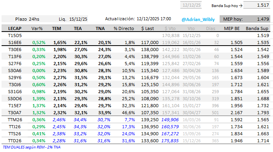
Task: Click the T30A7 ticker cell
Action: [15, 113]
